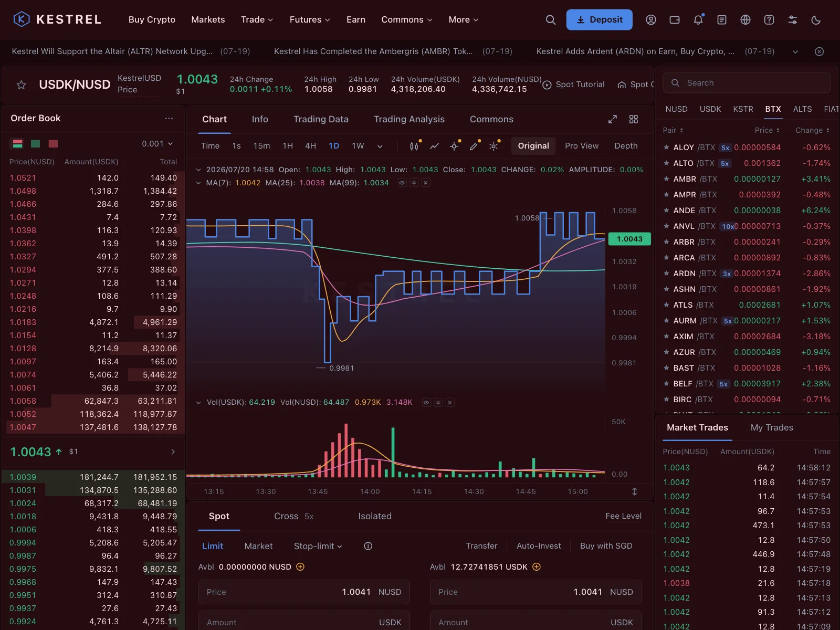Open the search icon in top navigation
The height and width of the screenshot is (630, 840).
550,20
